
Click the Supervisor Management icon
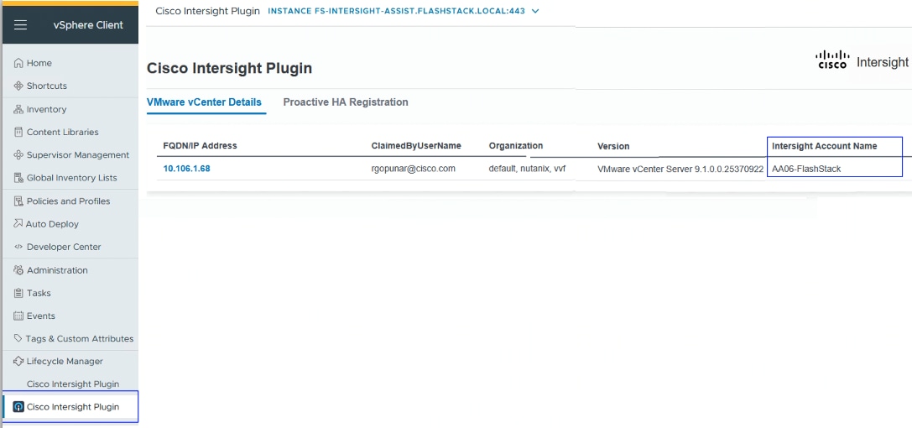pyautogui.click(x=18, y=154)
